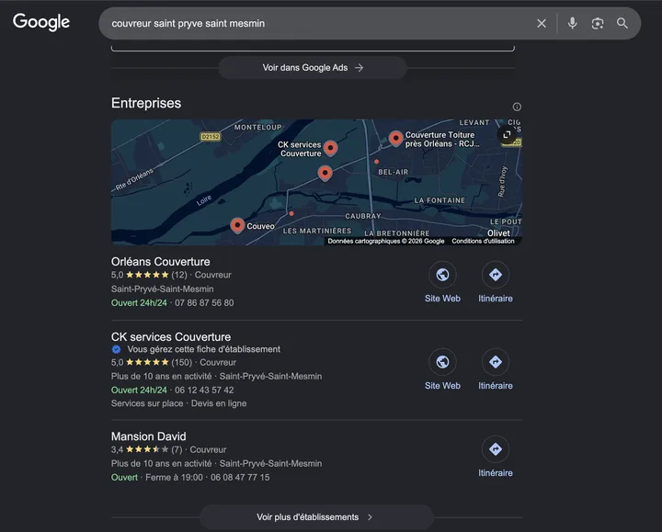Click the Entreprises section heading
Screen dimensions: 662x532
[146, 103]
